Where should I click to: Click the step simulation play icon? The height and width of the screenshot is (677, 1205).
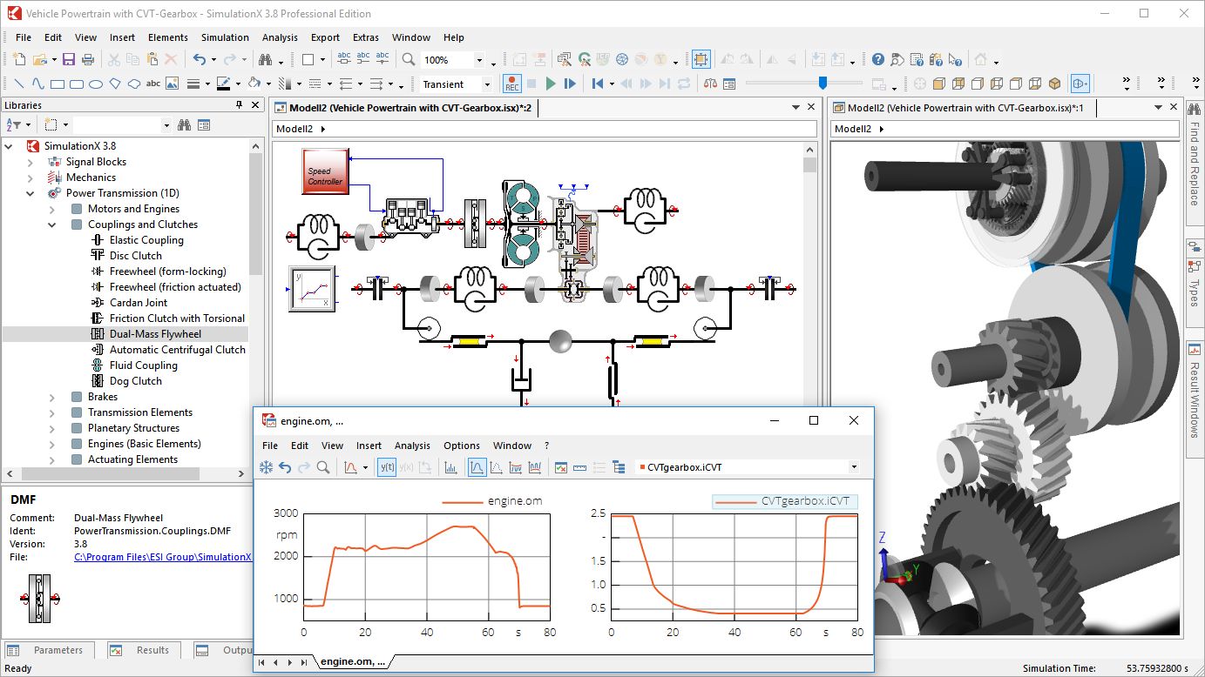[570, 84]
